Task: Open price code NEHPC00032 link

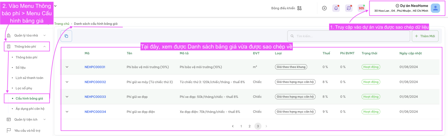Action: point(95,82)
